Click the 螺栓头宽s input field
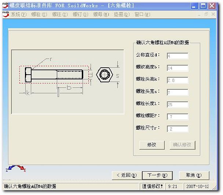The height and width of the screenshot is (195, 223). (178, 93)
